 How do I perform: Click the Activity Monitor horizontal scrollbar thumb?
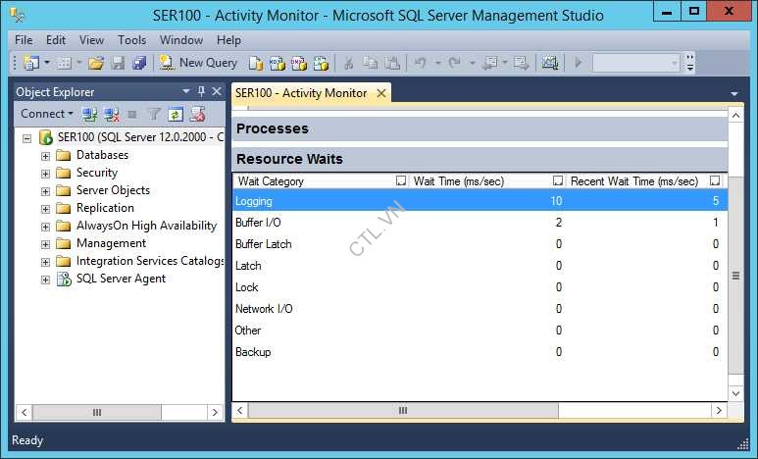click(x=403, y=411)
